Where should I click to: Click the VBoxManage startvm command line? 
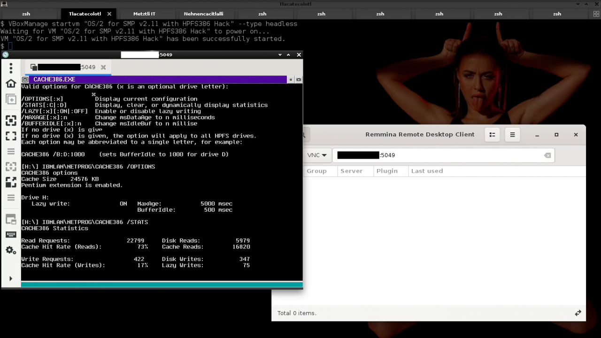pyautogui.click(x=149, y=24)
